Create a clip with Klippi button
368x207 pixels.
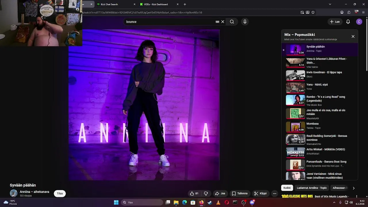pos(260,193)
